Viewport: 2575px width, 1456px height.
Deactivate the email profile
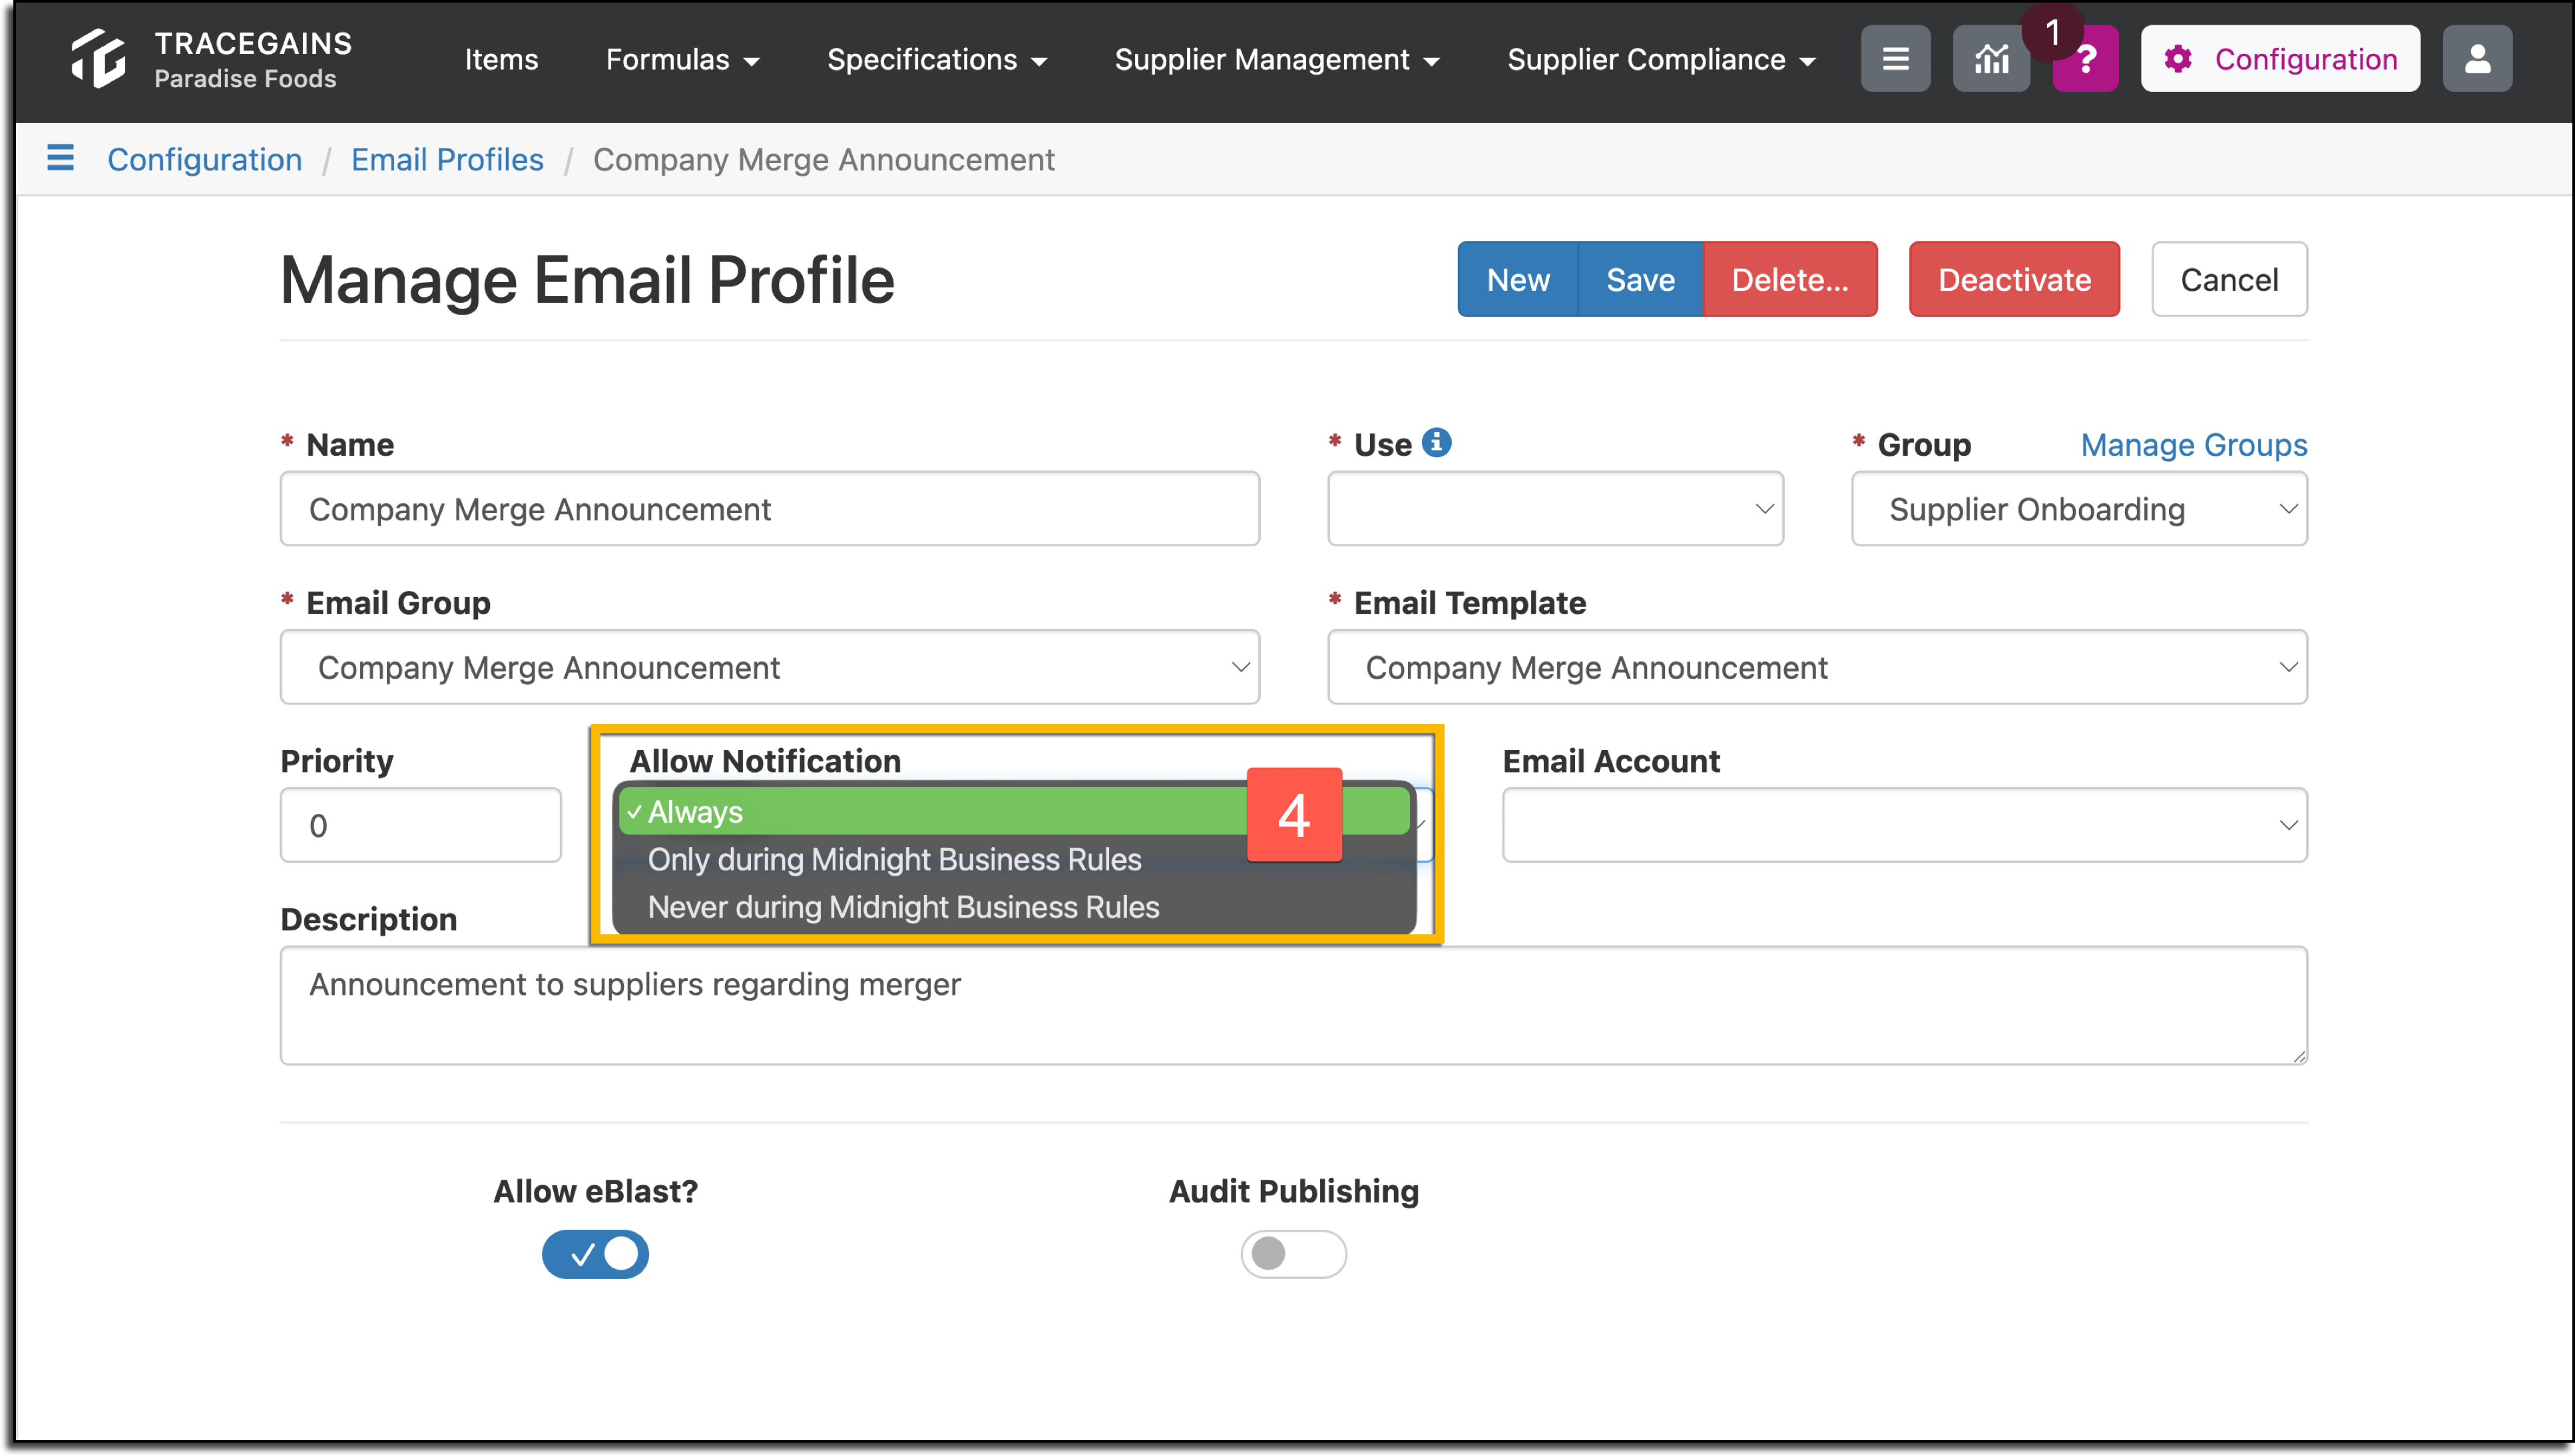click(x=2014, y=279)
